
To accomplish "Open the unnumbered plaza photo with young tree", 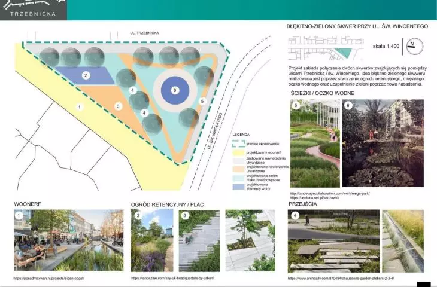I will click(250, 240).
